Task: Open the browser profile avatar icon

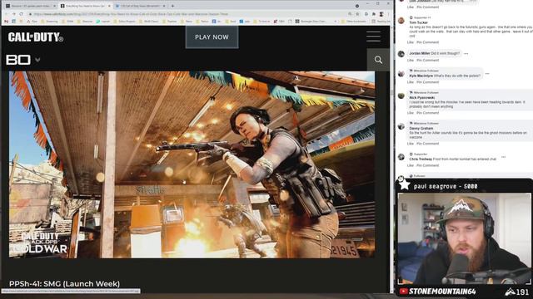Action: [381, 14]
